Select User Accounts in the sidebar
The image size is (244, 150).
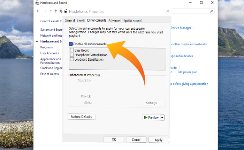click(x=49, y=53)
